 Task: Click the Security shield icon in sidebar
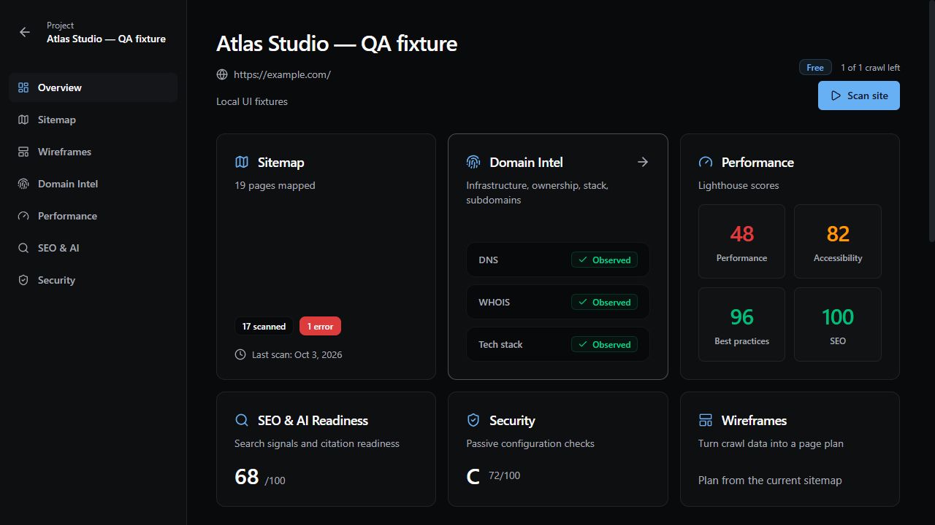coord(23,280)
